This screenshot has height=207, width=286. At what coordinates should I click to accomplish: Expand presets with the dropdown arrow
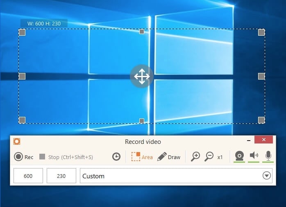click(x=267, y=175)
